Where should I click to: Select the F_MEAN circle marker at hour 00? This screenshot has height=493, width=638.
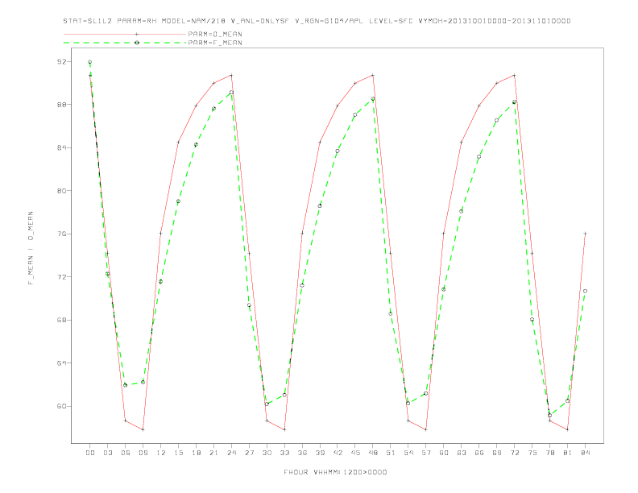coord(90,62)
